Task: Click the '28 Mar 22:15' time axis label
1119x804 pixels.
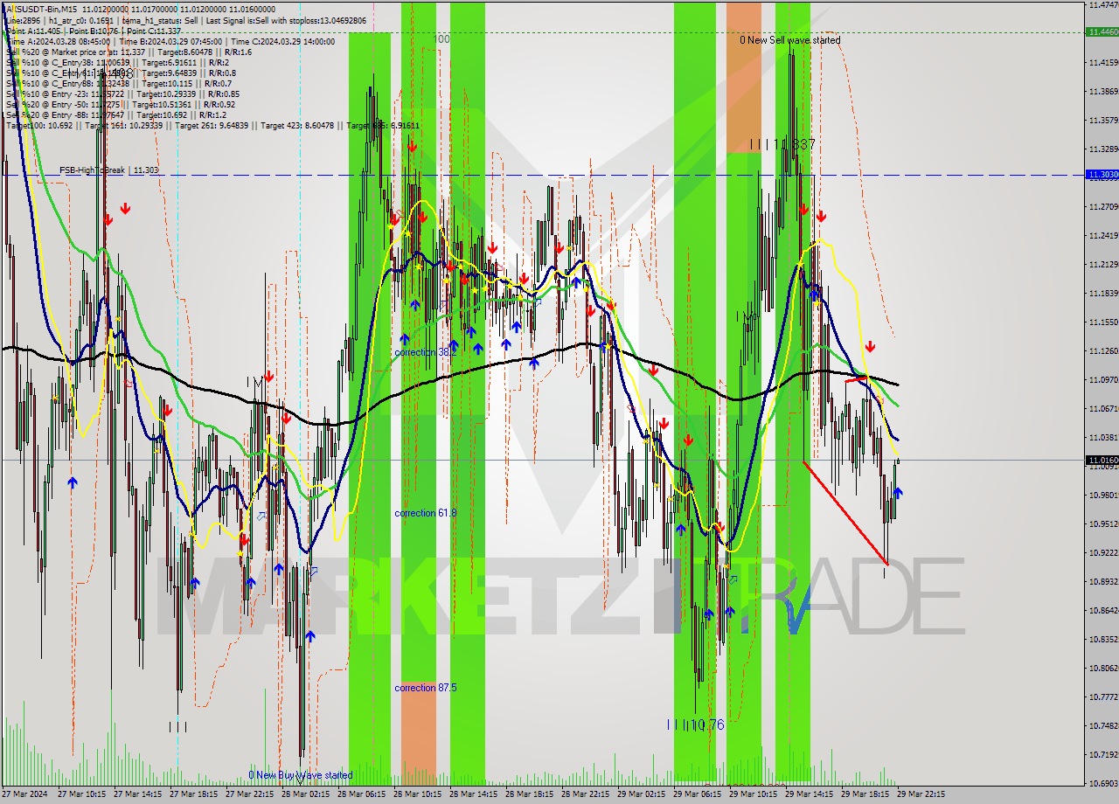Action: 585,794
